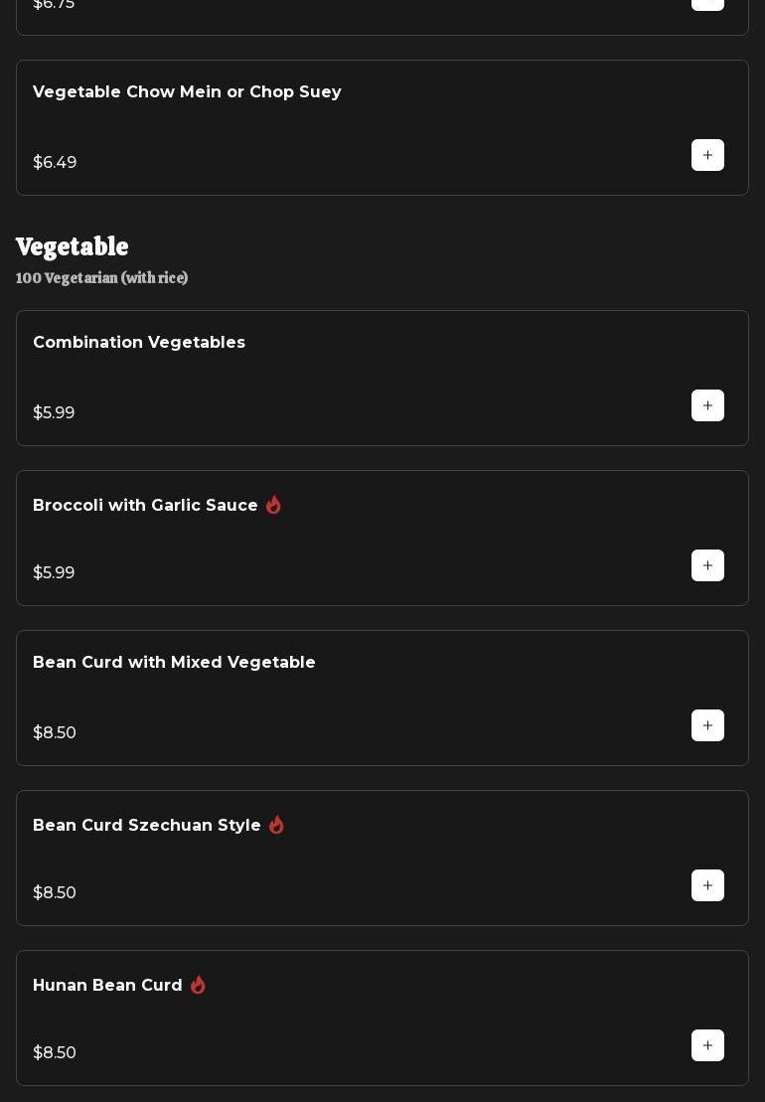
Task: Click the plus button for Broccoli with Garlic Sauce
Action: (x=707, y=565)
